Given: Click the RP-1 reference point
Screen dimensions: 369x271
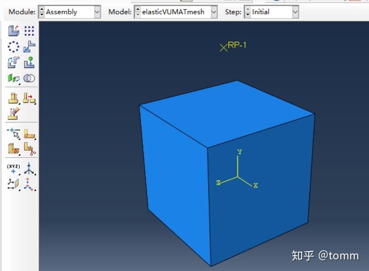Looking at the screenshot, I should coord(222,46).
